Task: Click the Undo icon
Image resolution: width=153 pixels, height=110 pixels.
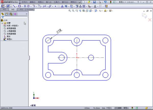Action: click(106, 2)
